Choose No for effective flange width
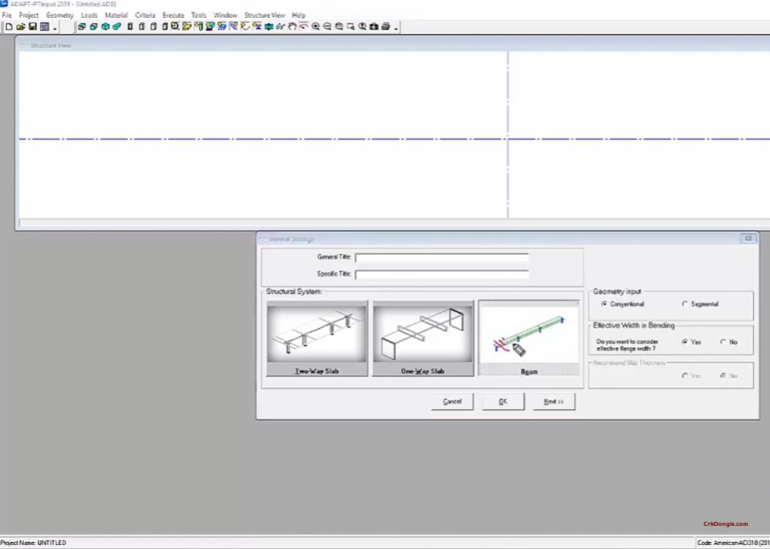770x549 pixels. pyautogui.click(x=722, y=342)
